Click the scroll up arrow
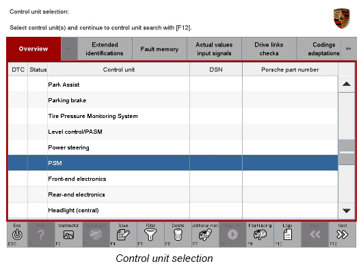The height and width of the screenshot is (268, 363). [347, 84]
